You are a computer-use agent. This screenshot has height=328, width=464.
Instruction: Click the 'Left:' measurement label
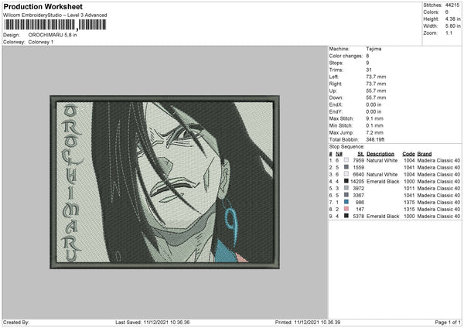tap(334, 77)
